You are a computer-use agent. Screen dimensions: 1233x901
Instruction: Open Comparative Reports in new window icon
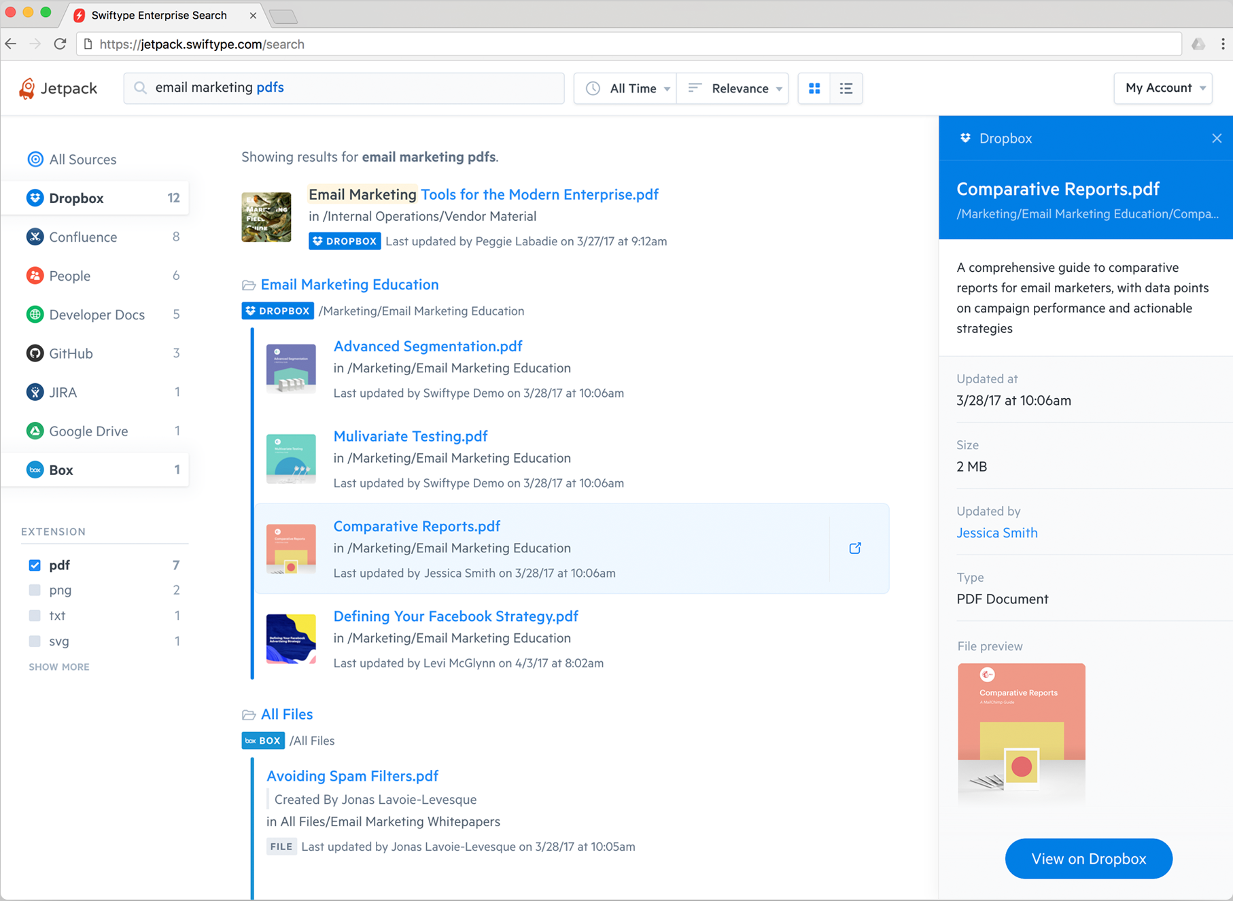[x=855, y=548]
